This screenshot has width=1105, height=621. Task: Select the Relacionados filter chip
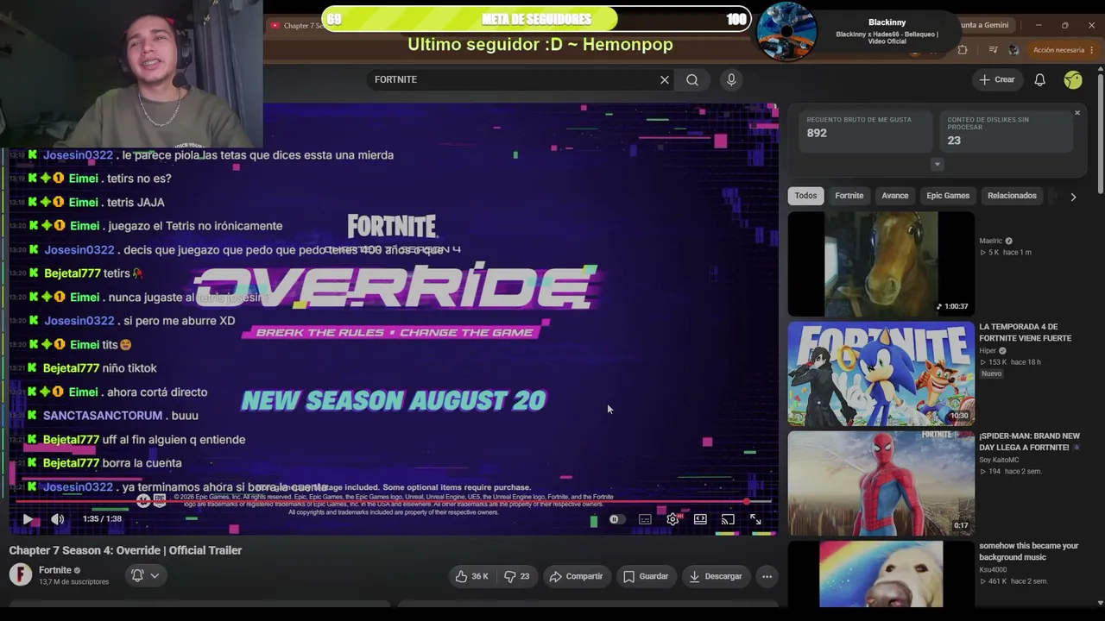click(x=1012, y=196)
